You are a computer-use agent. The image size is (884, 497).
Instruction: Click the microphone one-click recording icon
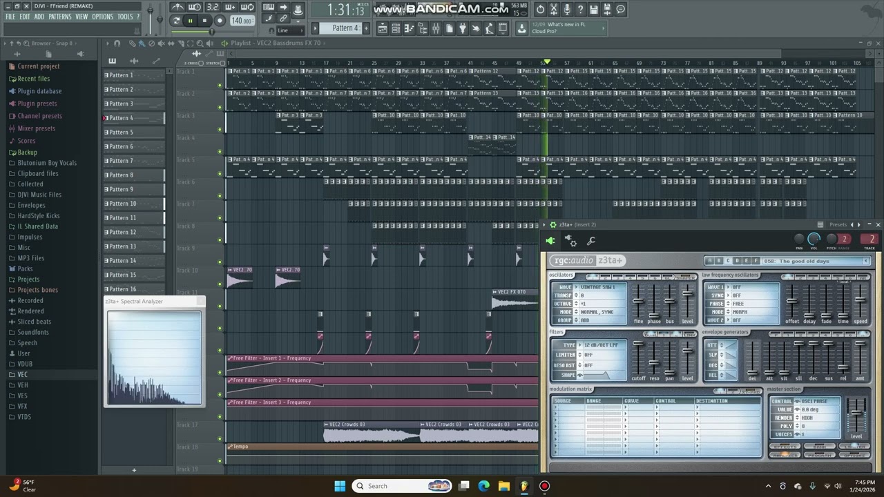(567, 10)
